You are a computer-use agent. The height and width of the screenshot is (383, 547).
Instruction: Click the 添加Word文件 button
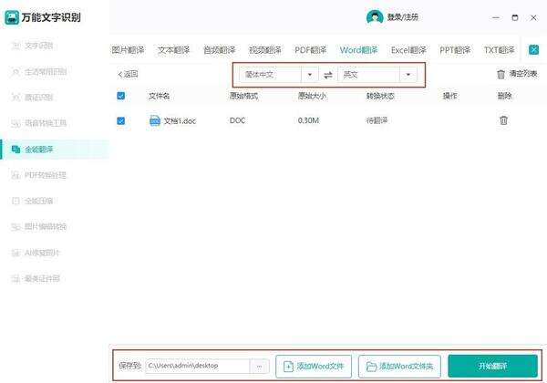click(x=314, y=367)
